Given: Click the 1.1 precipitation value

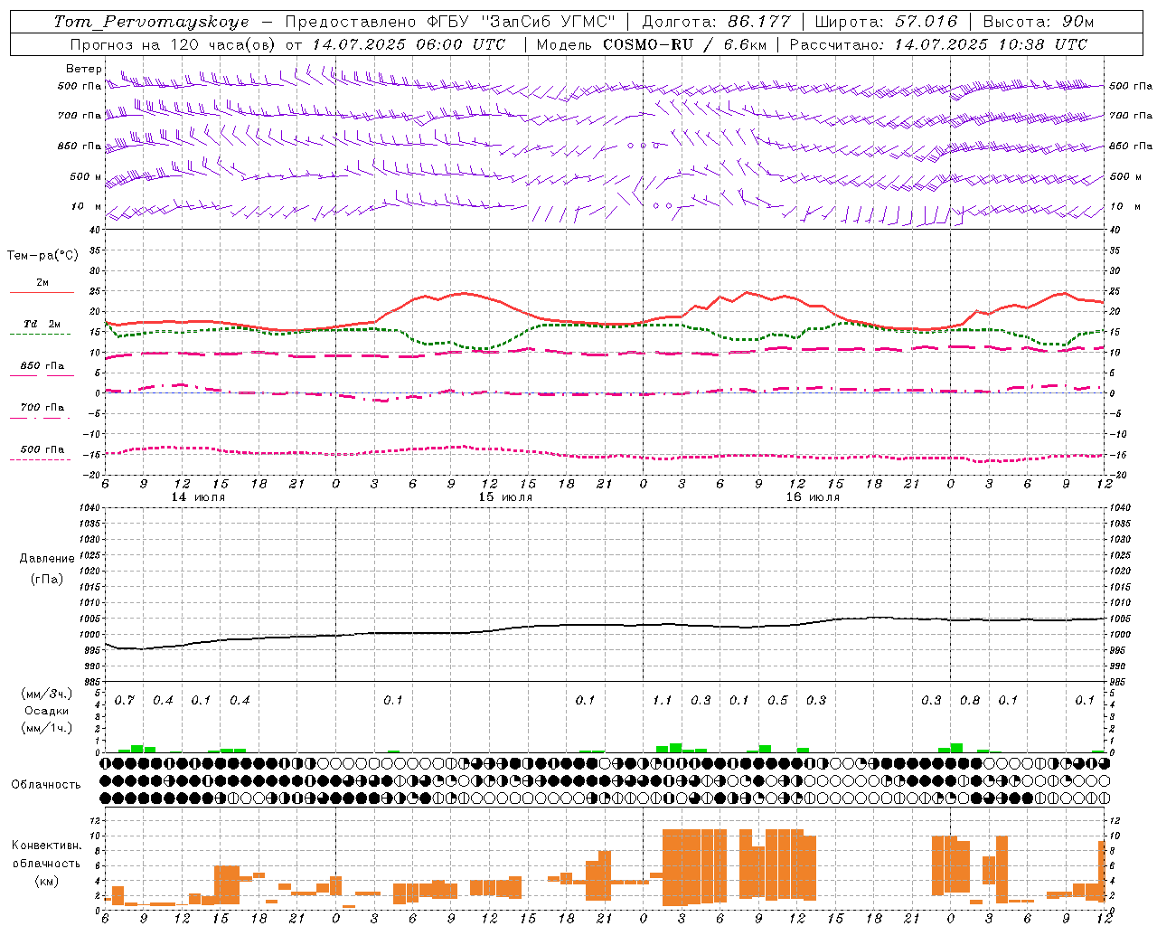Looking at the screenshot, I should click(663, 701).
